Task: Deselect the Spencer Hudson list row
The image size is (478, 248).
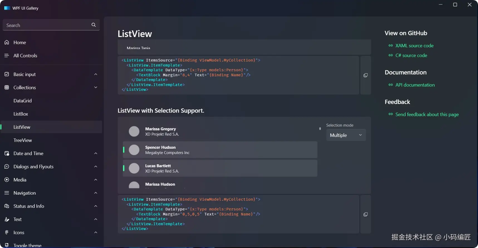Action: pyautogui.click(x=220, y=150)
